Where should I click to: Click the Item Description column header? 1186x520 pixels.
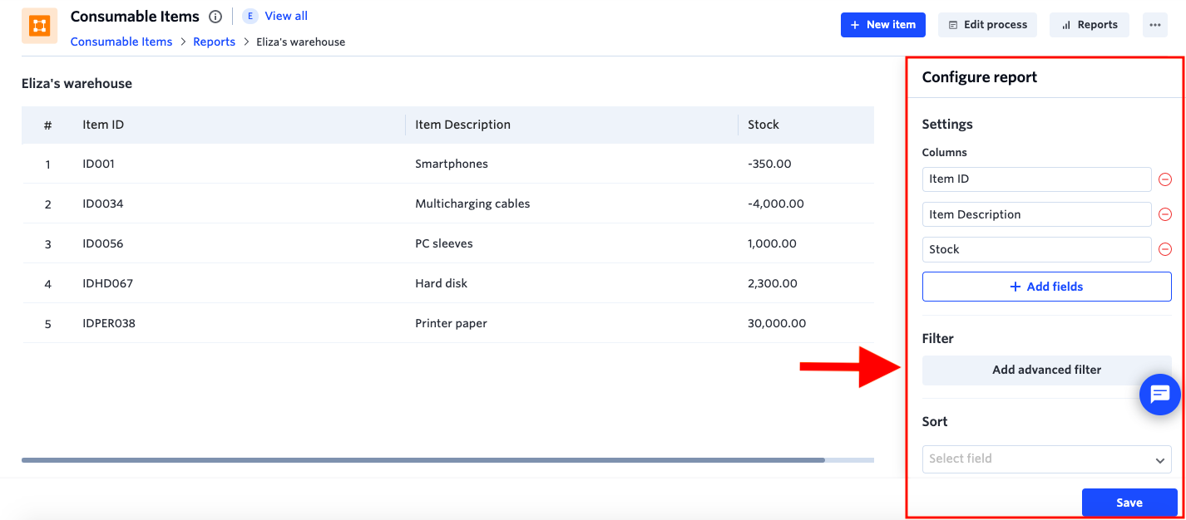pyautogui.click(x=462, y=125)
